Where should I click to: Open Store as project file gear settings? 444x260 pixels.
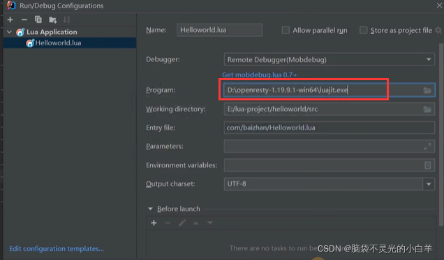[438, 30]
